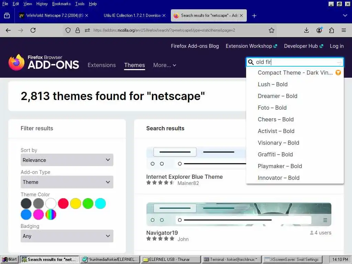Click the Log in link
The image size is (352, 264).
pyautogui.click(x=337, y=46)
